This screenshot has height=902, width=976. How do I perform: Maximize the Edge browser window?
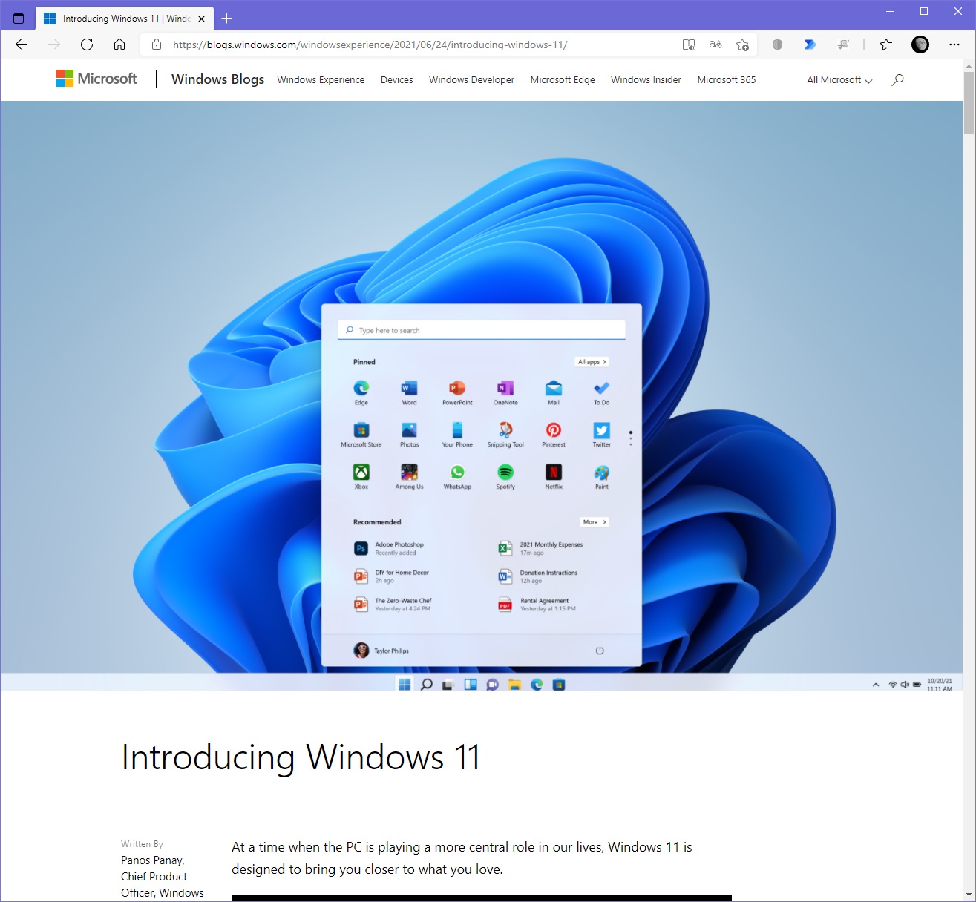924,11
